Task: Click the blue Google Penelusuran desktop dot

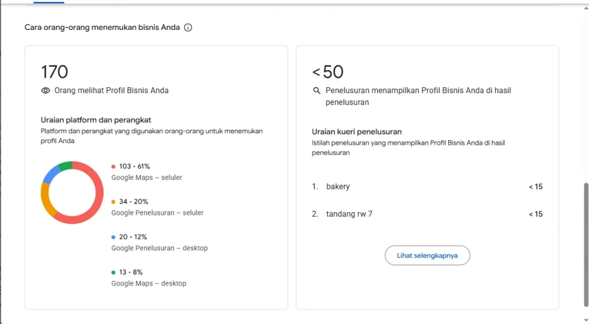Action: coord(113,237)
